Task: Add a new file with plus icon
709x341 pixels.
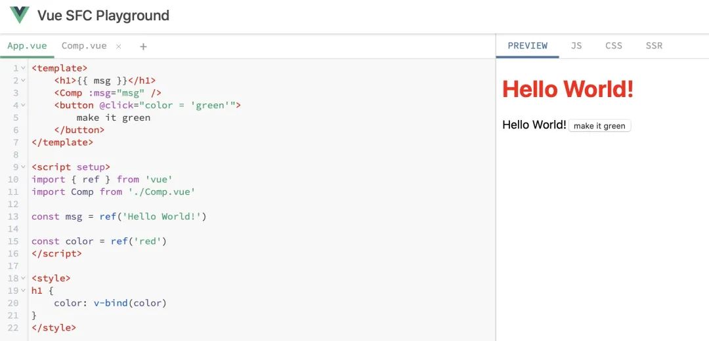Action: coord(143,46)
